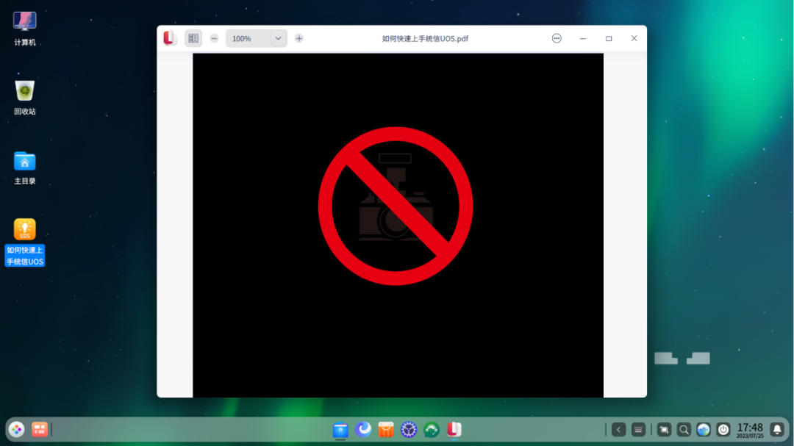794x446 pixels.
Task: Open the power button in tray
Action: click(723, 430)
